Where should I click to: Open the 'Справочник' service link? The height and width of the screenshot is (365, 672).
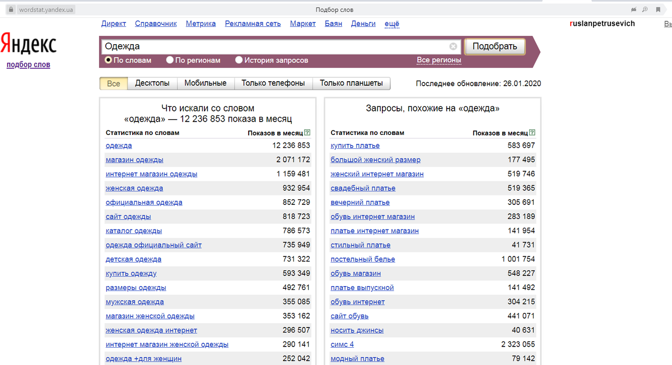(x=156, y=24)
